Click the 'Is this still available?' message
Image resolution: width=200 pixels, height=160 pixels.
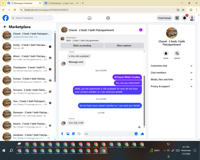(x=79, y=56)
